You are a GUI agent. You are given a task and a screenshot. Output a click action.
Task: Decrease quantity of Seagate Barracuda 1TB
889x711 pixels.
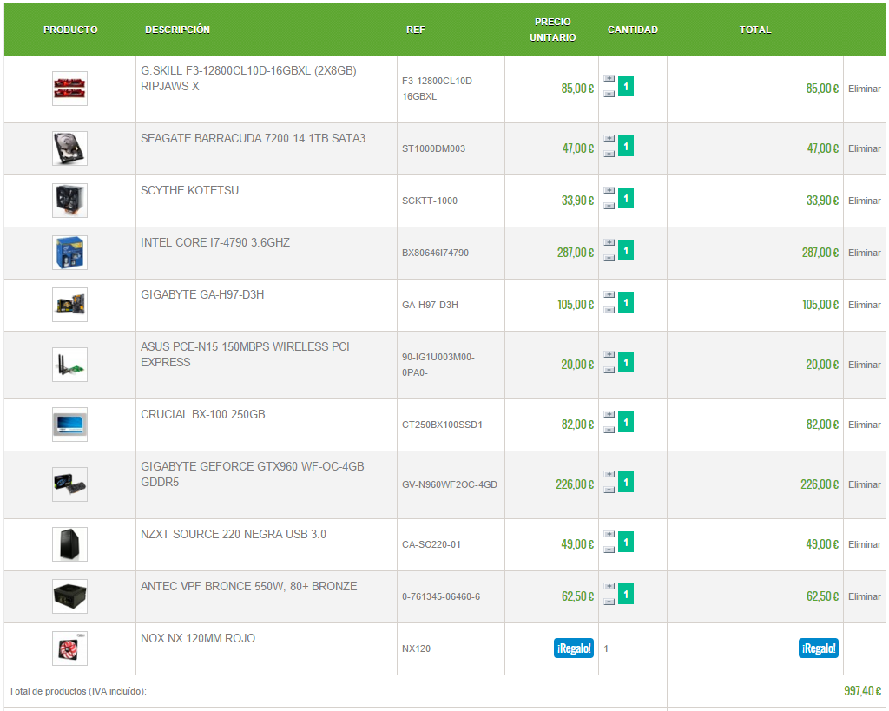(609, 154)
